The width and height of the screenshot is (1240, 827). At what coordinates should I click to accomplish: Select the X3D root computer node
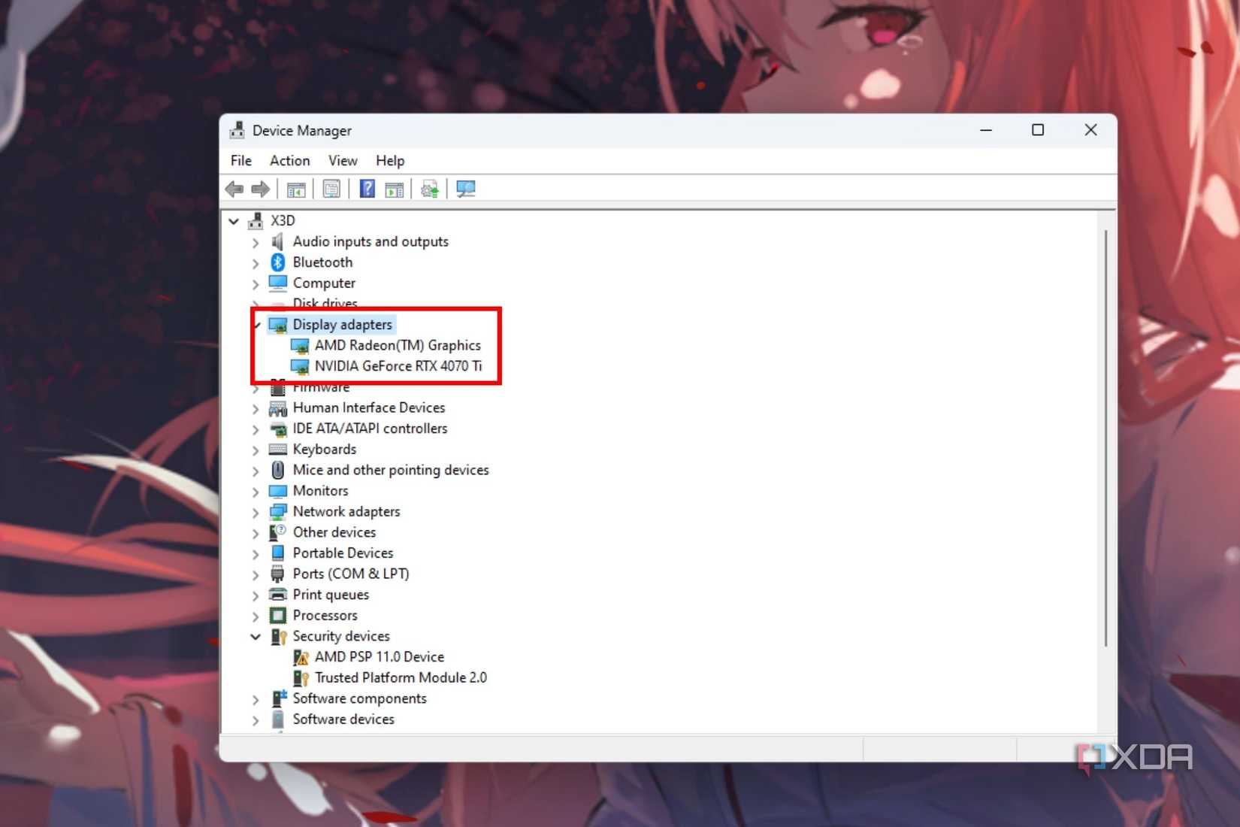click(x=283, y=220)
